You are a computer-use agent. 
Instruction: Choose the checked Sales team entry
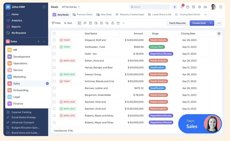(x=28, y=83)
